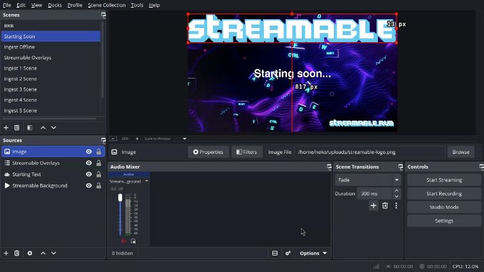Move source up arrow in Sources toolbar
Viewport: 484px width, 272px height.
click(x=43, y=253)
